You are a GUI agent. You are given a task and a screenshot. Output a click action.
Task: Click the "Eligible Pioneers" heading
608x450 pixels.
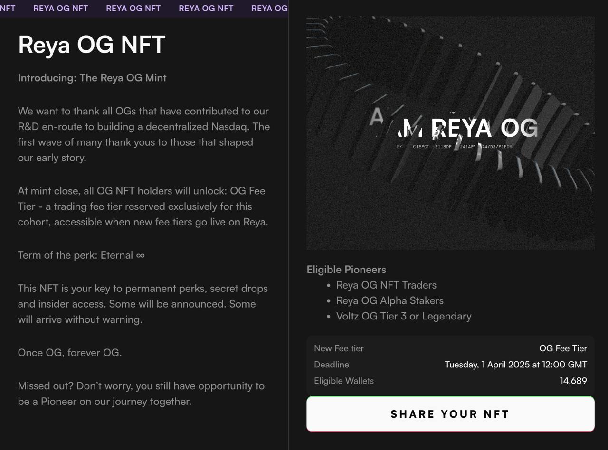pyautogui.click(x=346, y=270)
